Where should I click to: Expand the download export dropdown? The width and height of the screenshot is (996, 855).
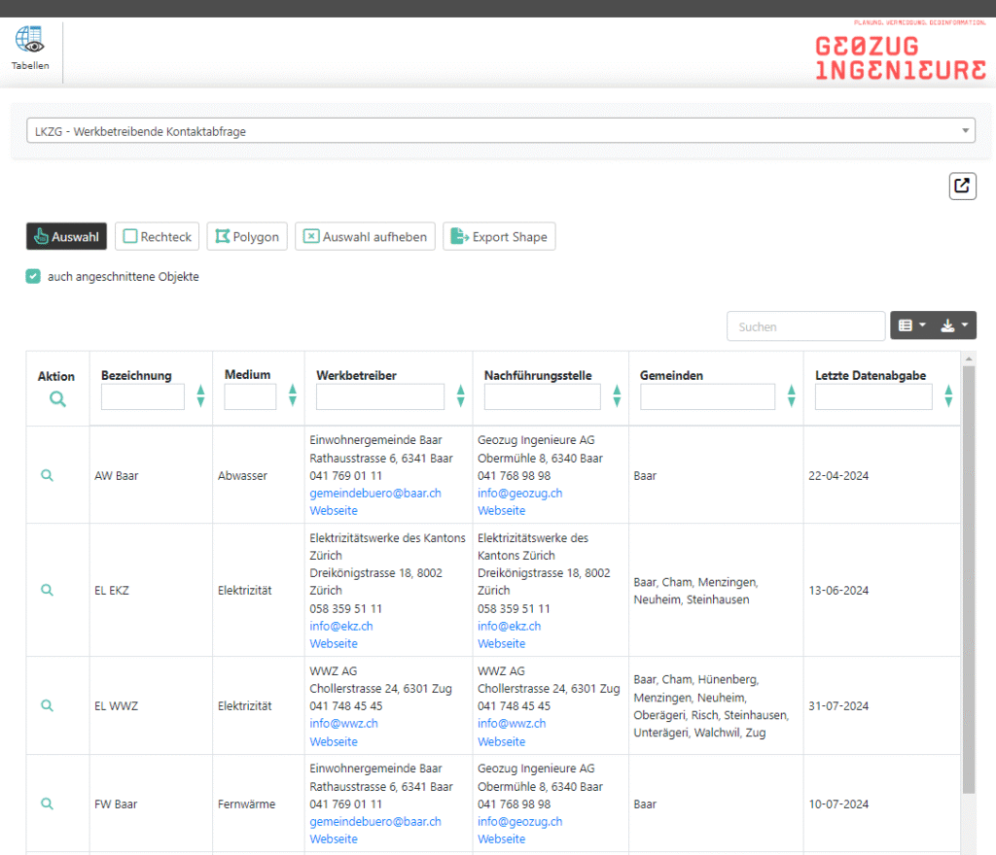point(954,325)
